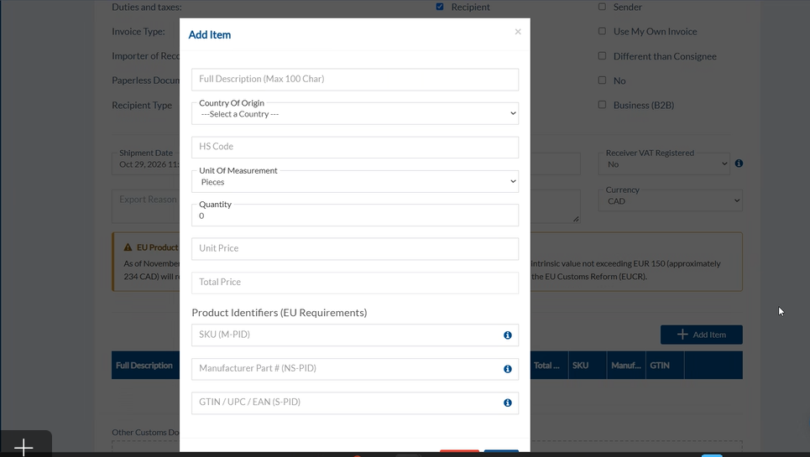Click the Shipment Date field
This screenshot has height=457, width=810.
click(146, 164)
